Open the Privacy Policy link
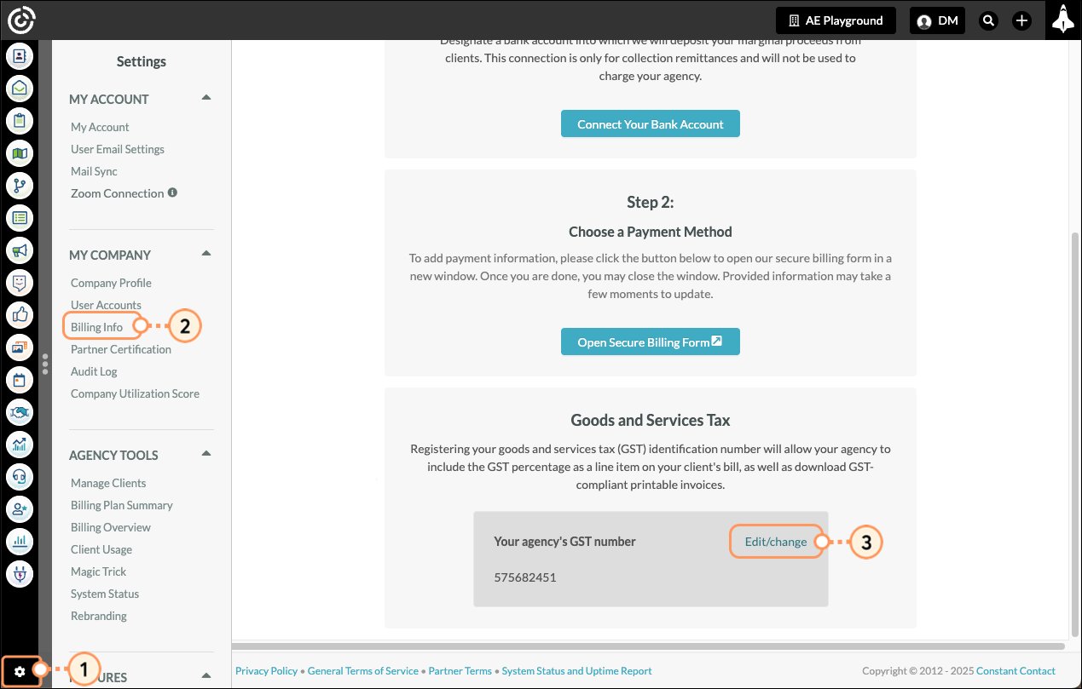 coord(267,671)
